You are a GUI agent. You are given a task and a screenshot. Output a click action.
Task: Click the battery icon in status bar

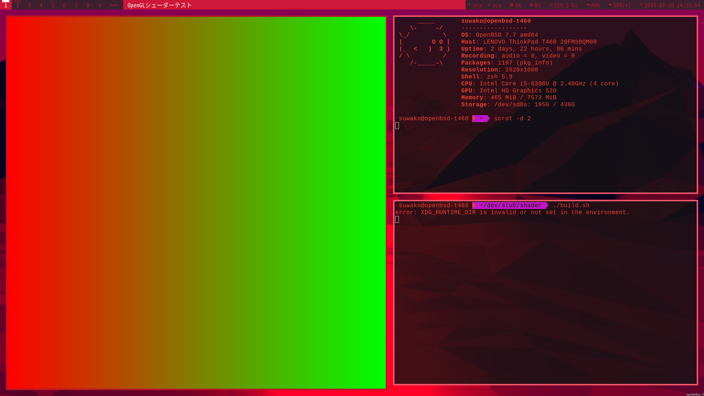610,5
